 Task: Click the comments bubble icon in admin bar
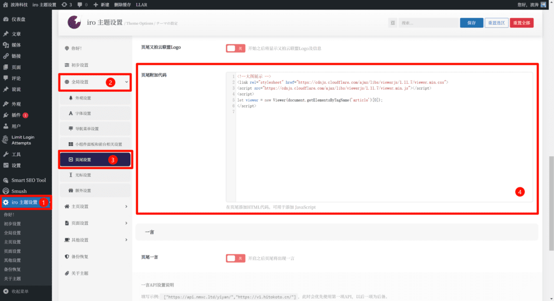point(80,4)
